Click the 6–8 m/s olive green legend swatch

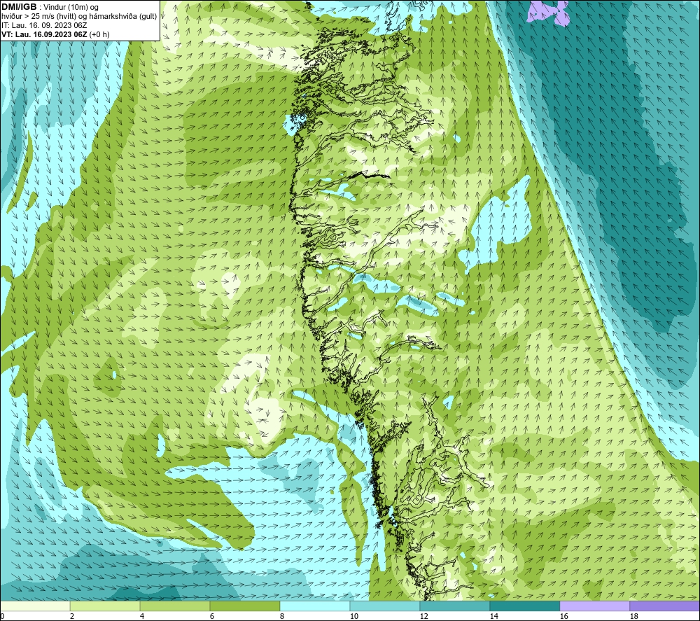point(244,606)
